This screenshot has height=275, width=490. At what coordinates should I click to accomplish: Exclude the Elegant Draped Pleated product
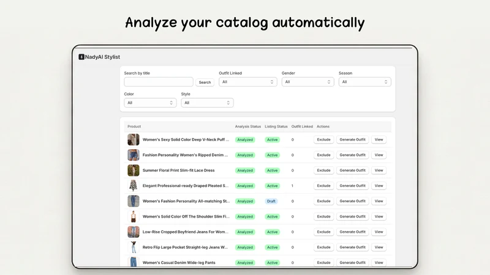coord(324,186)
